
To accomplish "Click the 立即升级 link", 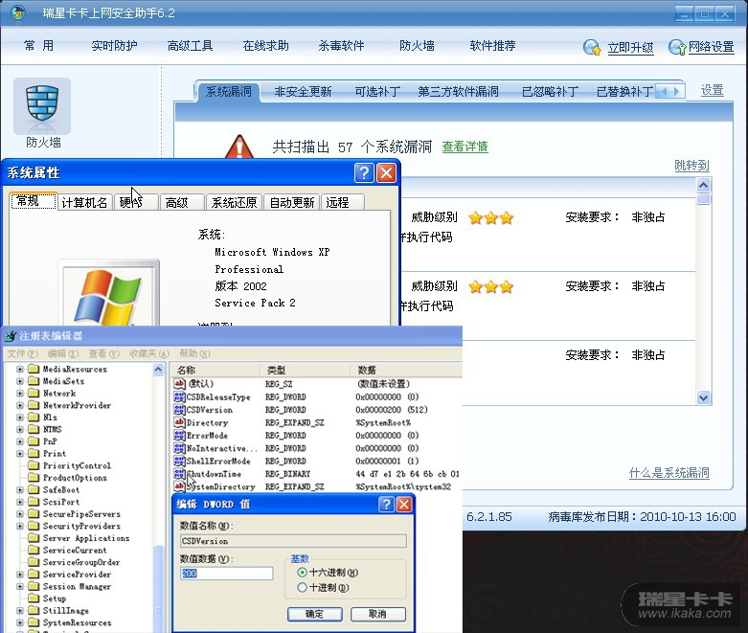I will click(x=630, y=48).
